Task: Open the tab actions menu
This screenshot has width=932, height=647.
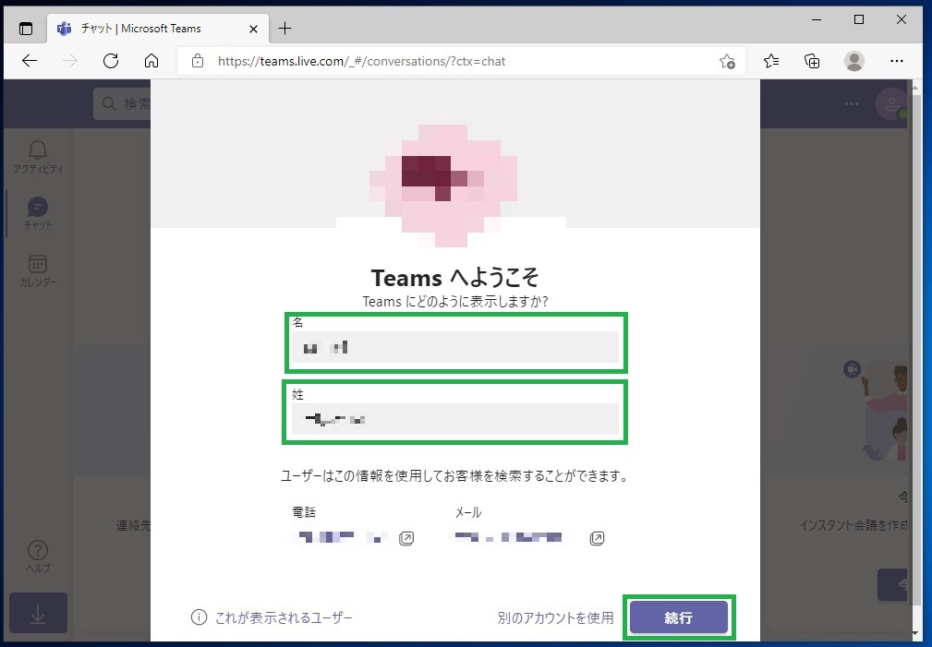Action: [26, 29]
